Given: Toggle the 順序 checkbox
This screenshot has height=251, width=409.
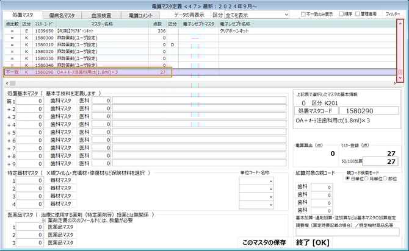Looking at the screenshot, I should [340, 14].
